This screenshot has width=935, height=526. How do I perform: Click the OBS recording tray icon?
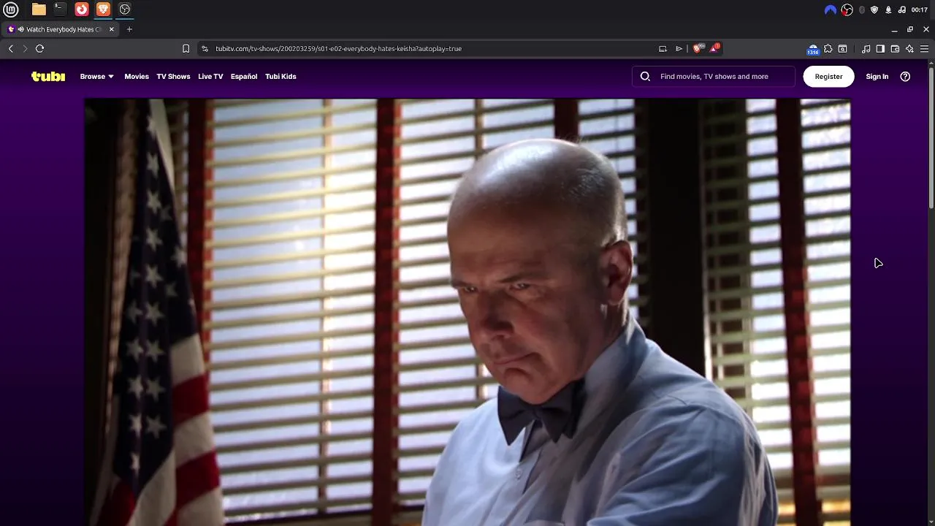847,9
